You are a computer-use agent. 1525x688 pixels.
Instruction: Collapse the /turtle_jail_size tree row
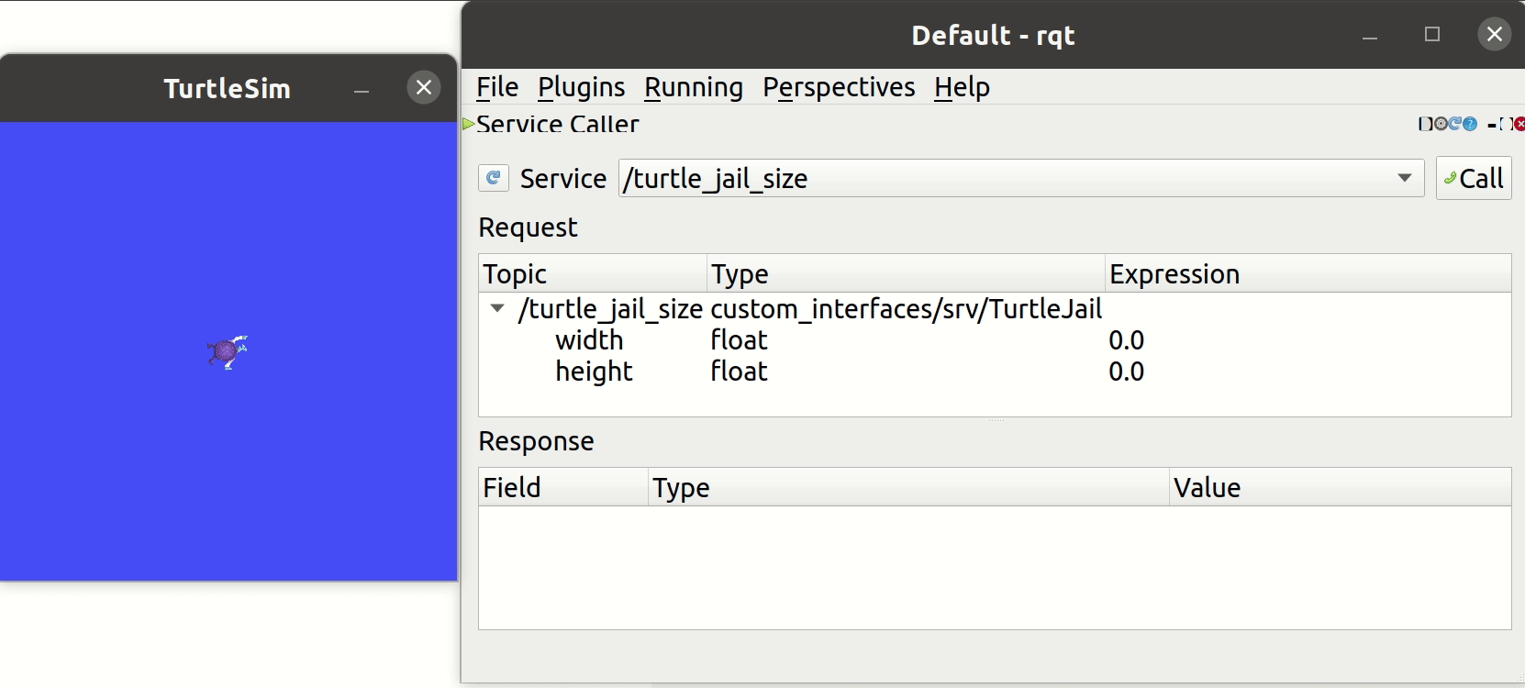[x=497, y=308]
